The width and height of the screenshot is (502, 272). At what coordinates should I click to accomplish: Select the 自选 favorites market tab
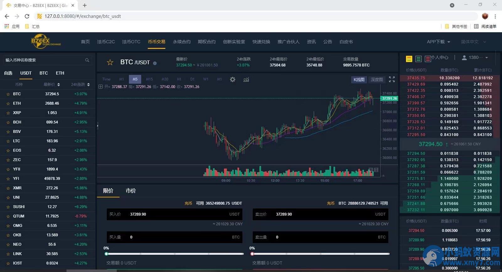tap(8, 73)
